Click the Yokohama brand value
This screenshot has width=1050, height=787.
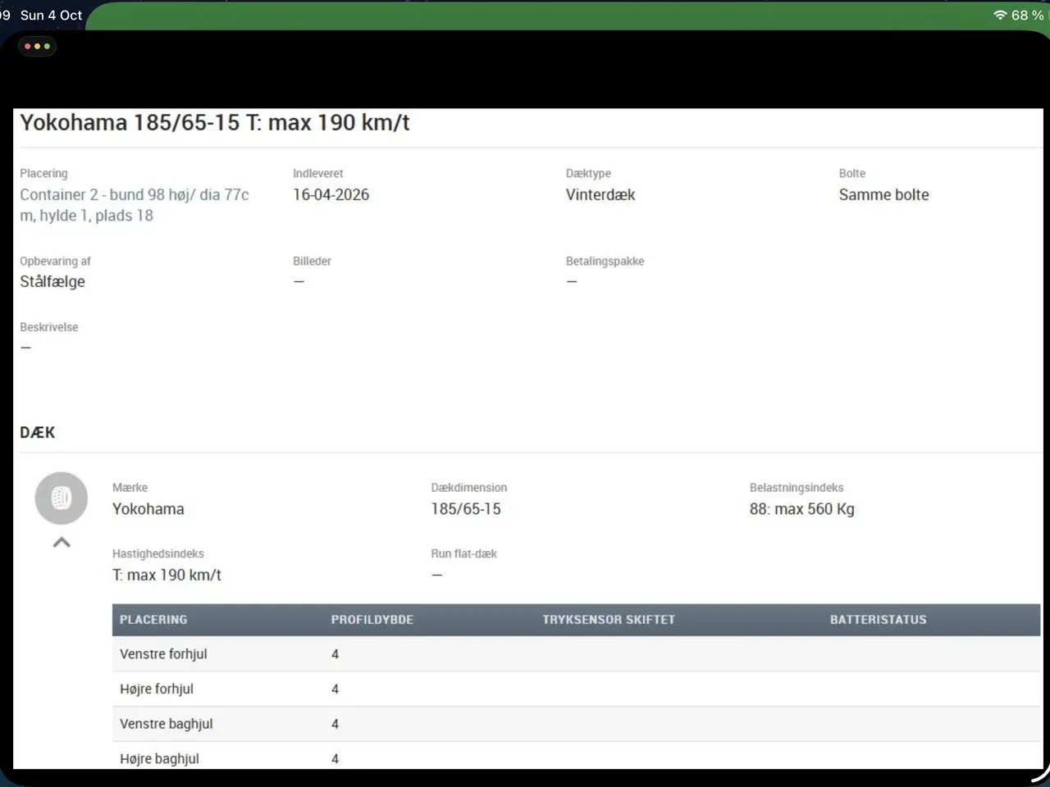pyautogui.click(x=148, y=509)
